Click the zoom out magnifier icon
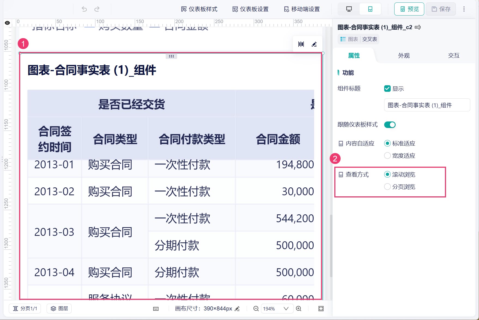 pos(256,309)
